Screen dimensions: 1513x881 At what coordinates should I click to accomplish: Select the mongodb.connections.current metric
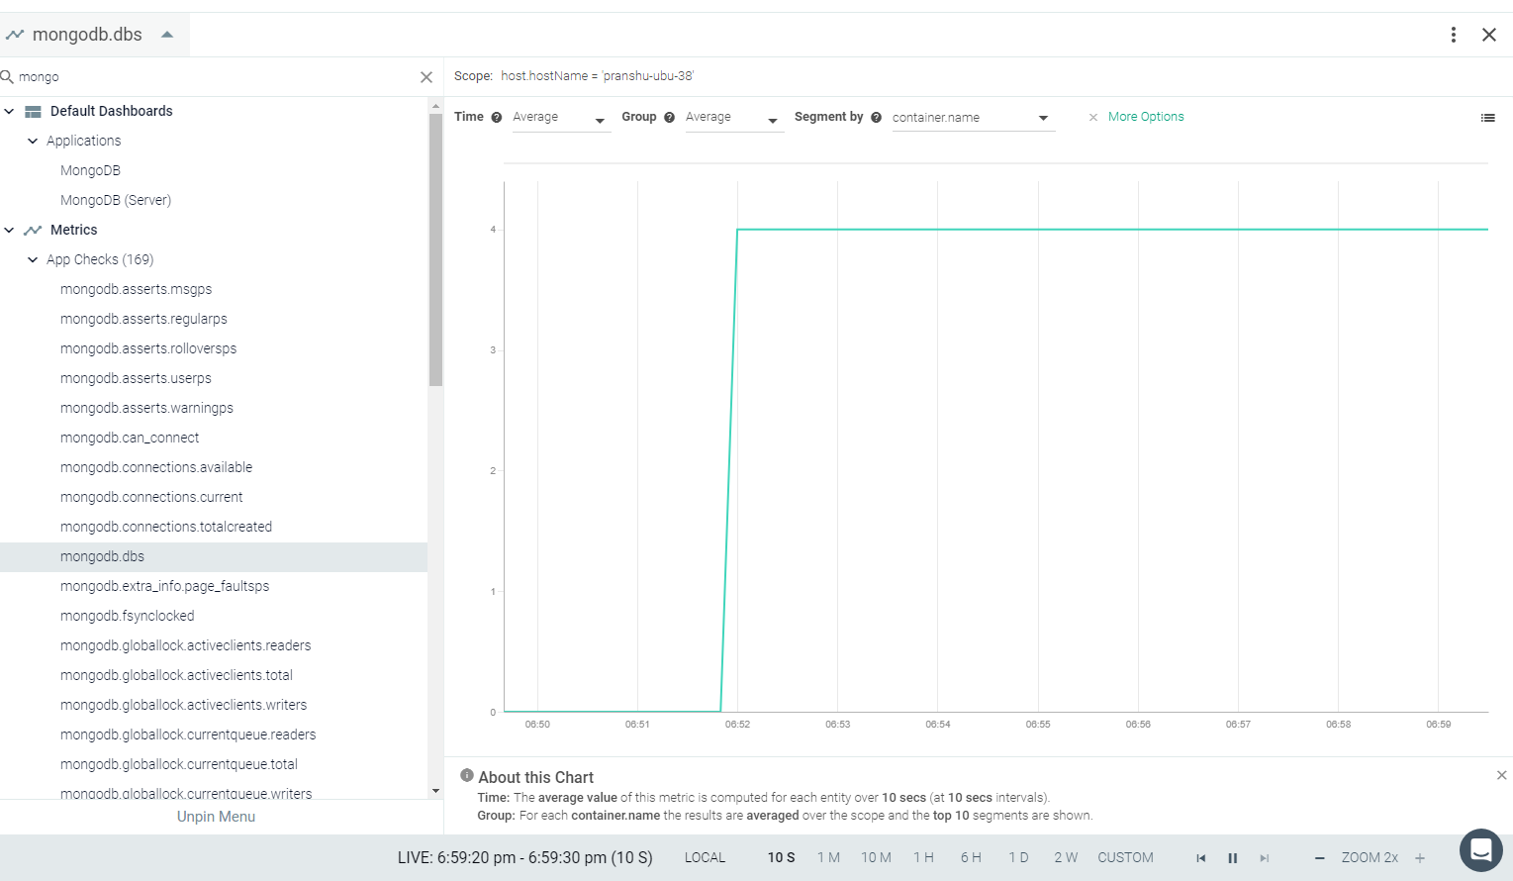pos(151,497)
